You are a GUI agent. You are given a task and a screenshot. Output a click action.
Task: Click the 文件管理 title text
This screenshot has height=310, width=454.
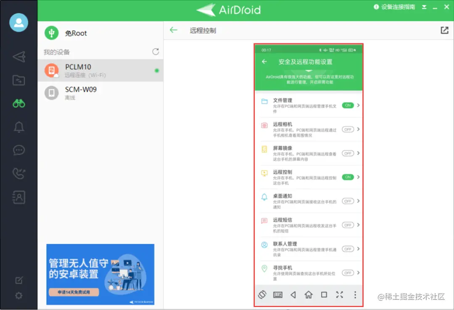282,100
